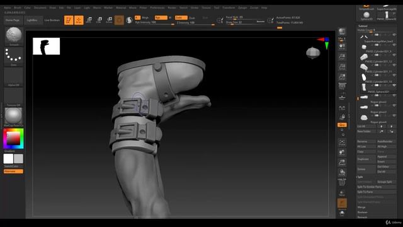Image resolution: width=403 pixels, height=227 pixels.
Task: Click the Duplicate subtool button
Action: [x=366, y=159]
